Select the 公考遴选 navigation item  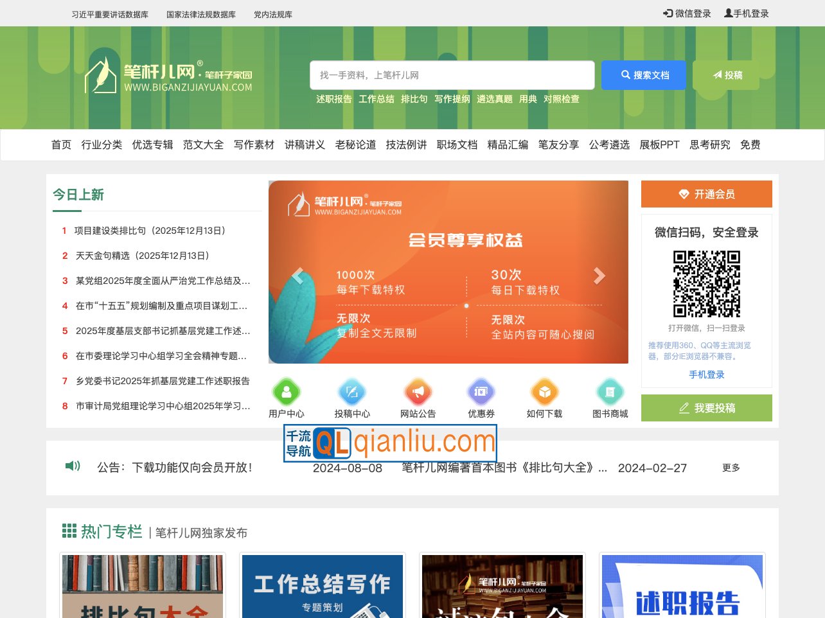click(609, 145)
